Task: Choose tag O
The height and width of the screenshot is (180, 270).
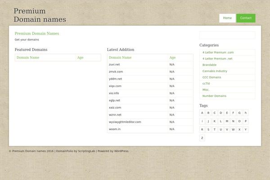Action: (239, 121)
